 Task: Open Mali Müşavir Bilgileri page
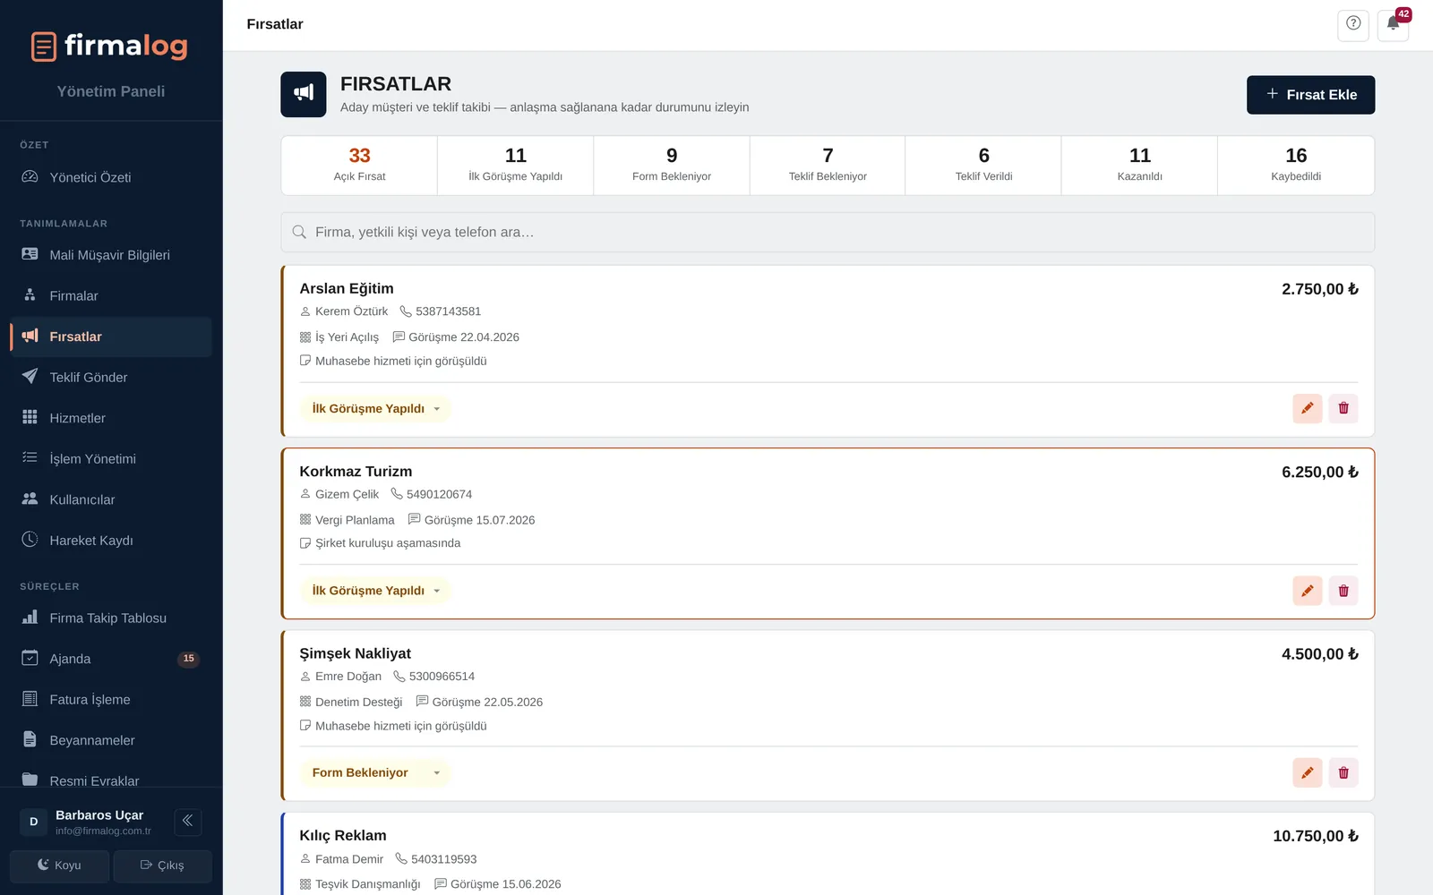111,255
